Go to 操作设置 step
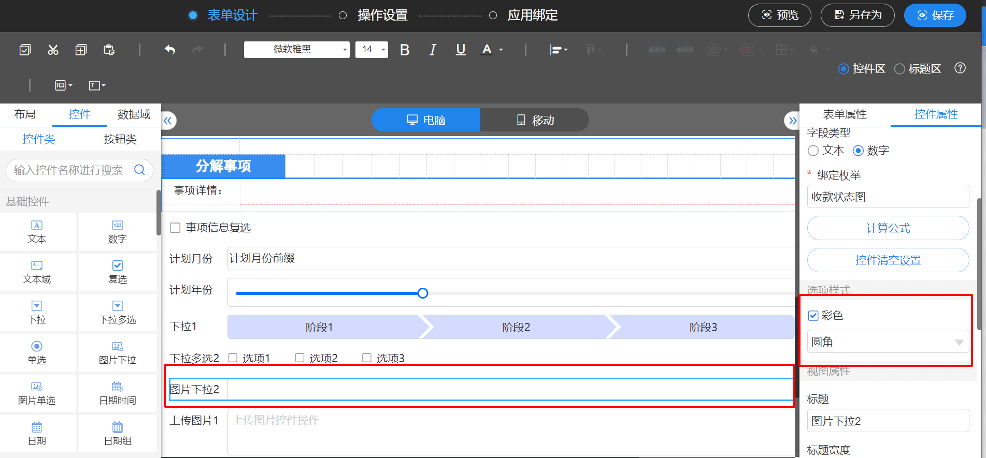The height and width of the screenshot is (458, 986). tap(382, 15)
